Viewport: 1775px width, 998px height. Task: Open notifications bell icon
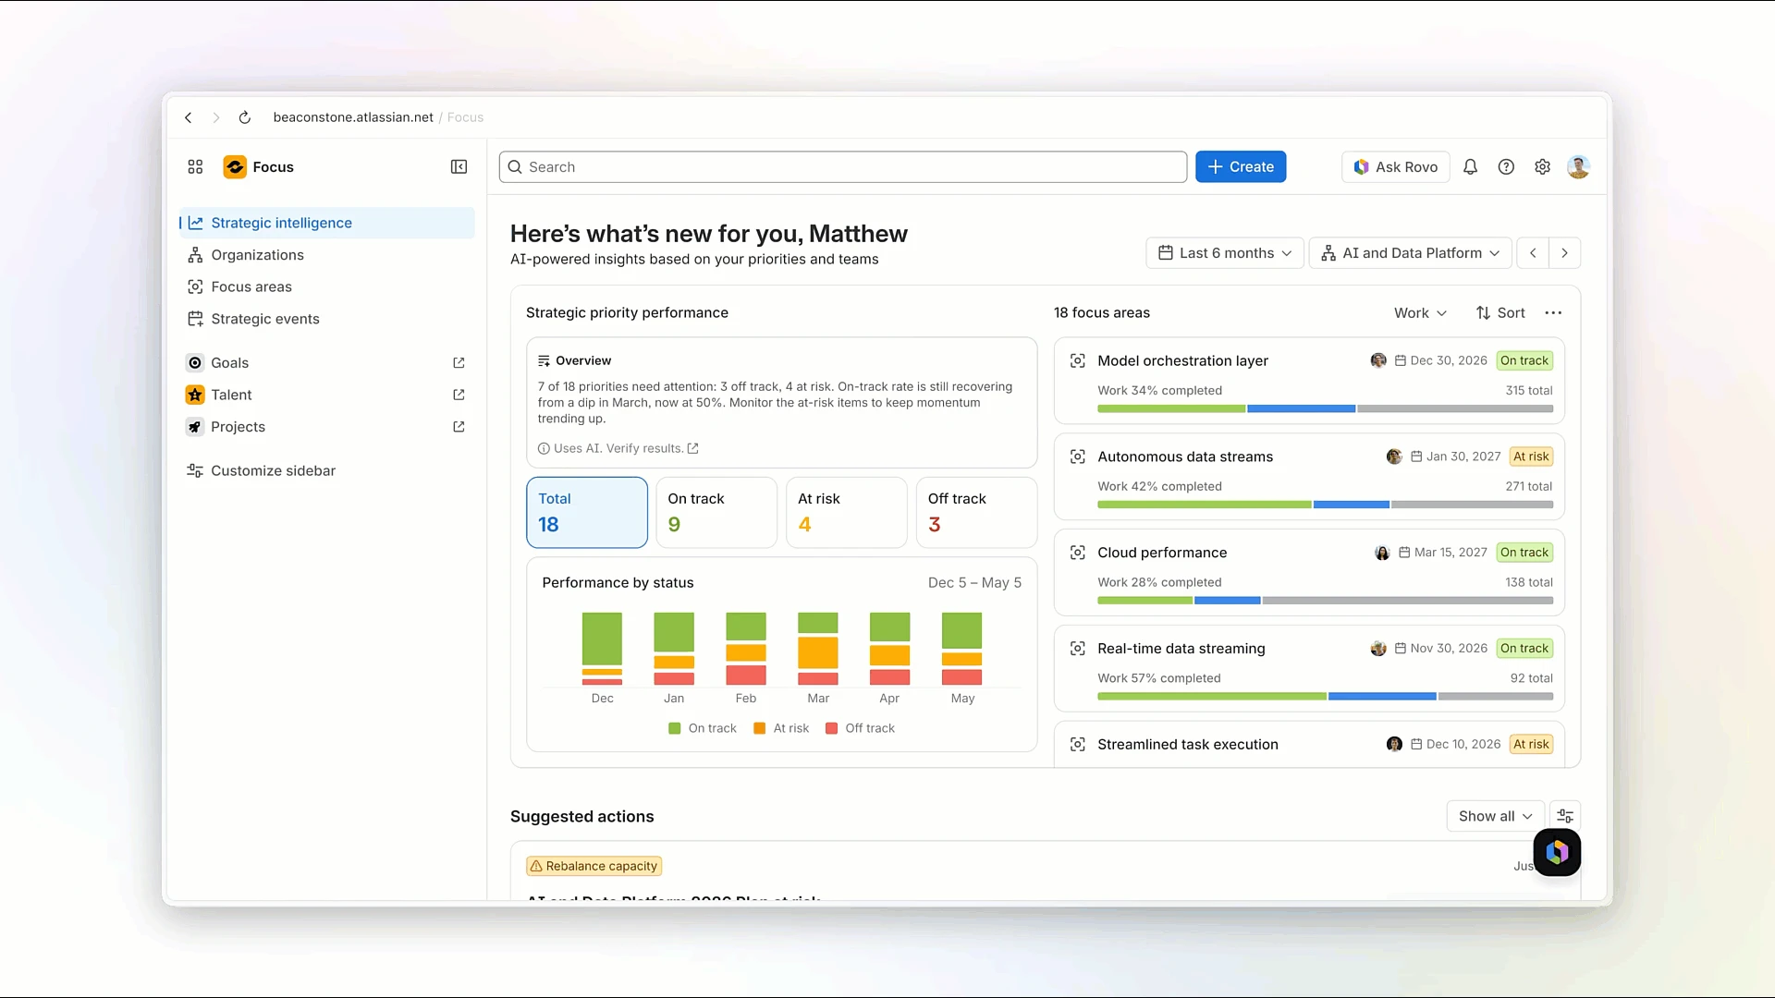click(1470, 166)
